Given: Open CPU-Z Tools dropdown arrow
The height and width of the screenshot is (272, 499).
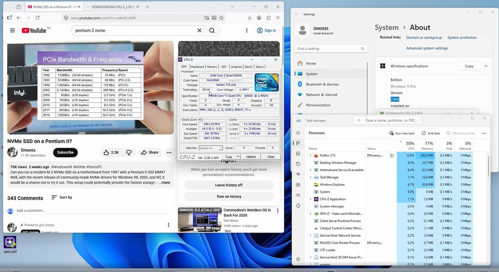Looking at the screenshot, I should click(x=238, y=157).
